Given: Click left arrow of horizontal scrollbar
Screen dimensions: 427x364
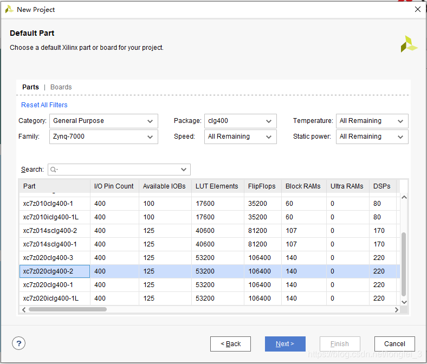Looking at the screenshot, I should click(24, 309).
